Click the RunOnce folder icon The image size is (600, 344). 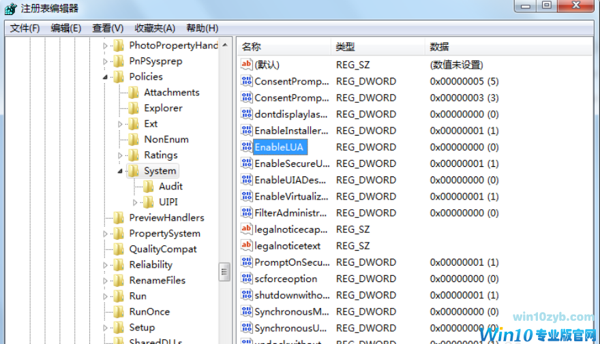(x=119, y=312)
